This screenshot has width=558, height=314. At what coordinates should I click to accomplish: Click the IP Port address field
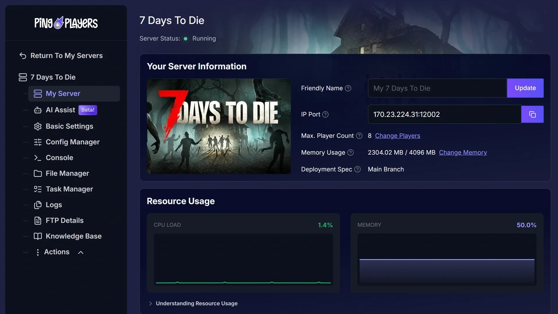pyautogui.click(x=444, y=114)
